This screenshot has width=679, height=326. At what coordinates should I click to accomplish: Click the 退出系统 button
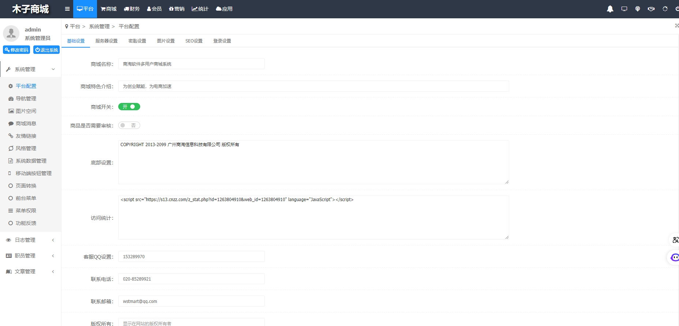[46, 50]
